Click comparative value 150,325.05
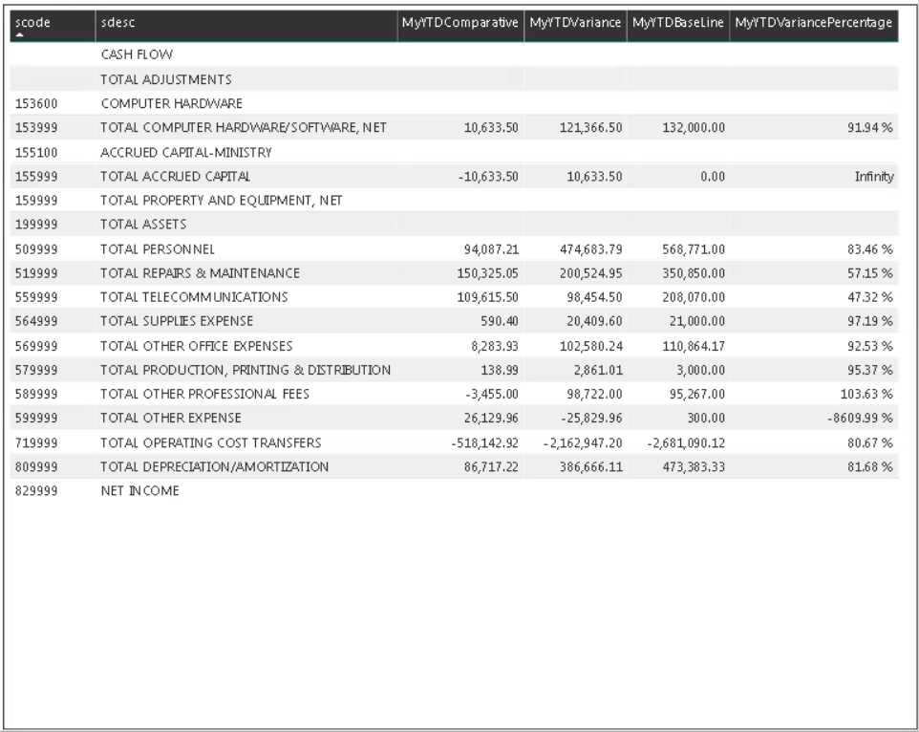Viewport: 919px width, 732px height. click(487, 273)
